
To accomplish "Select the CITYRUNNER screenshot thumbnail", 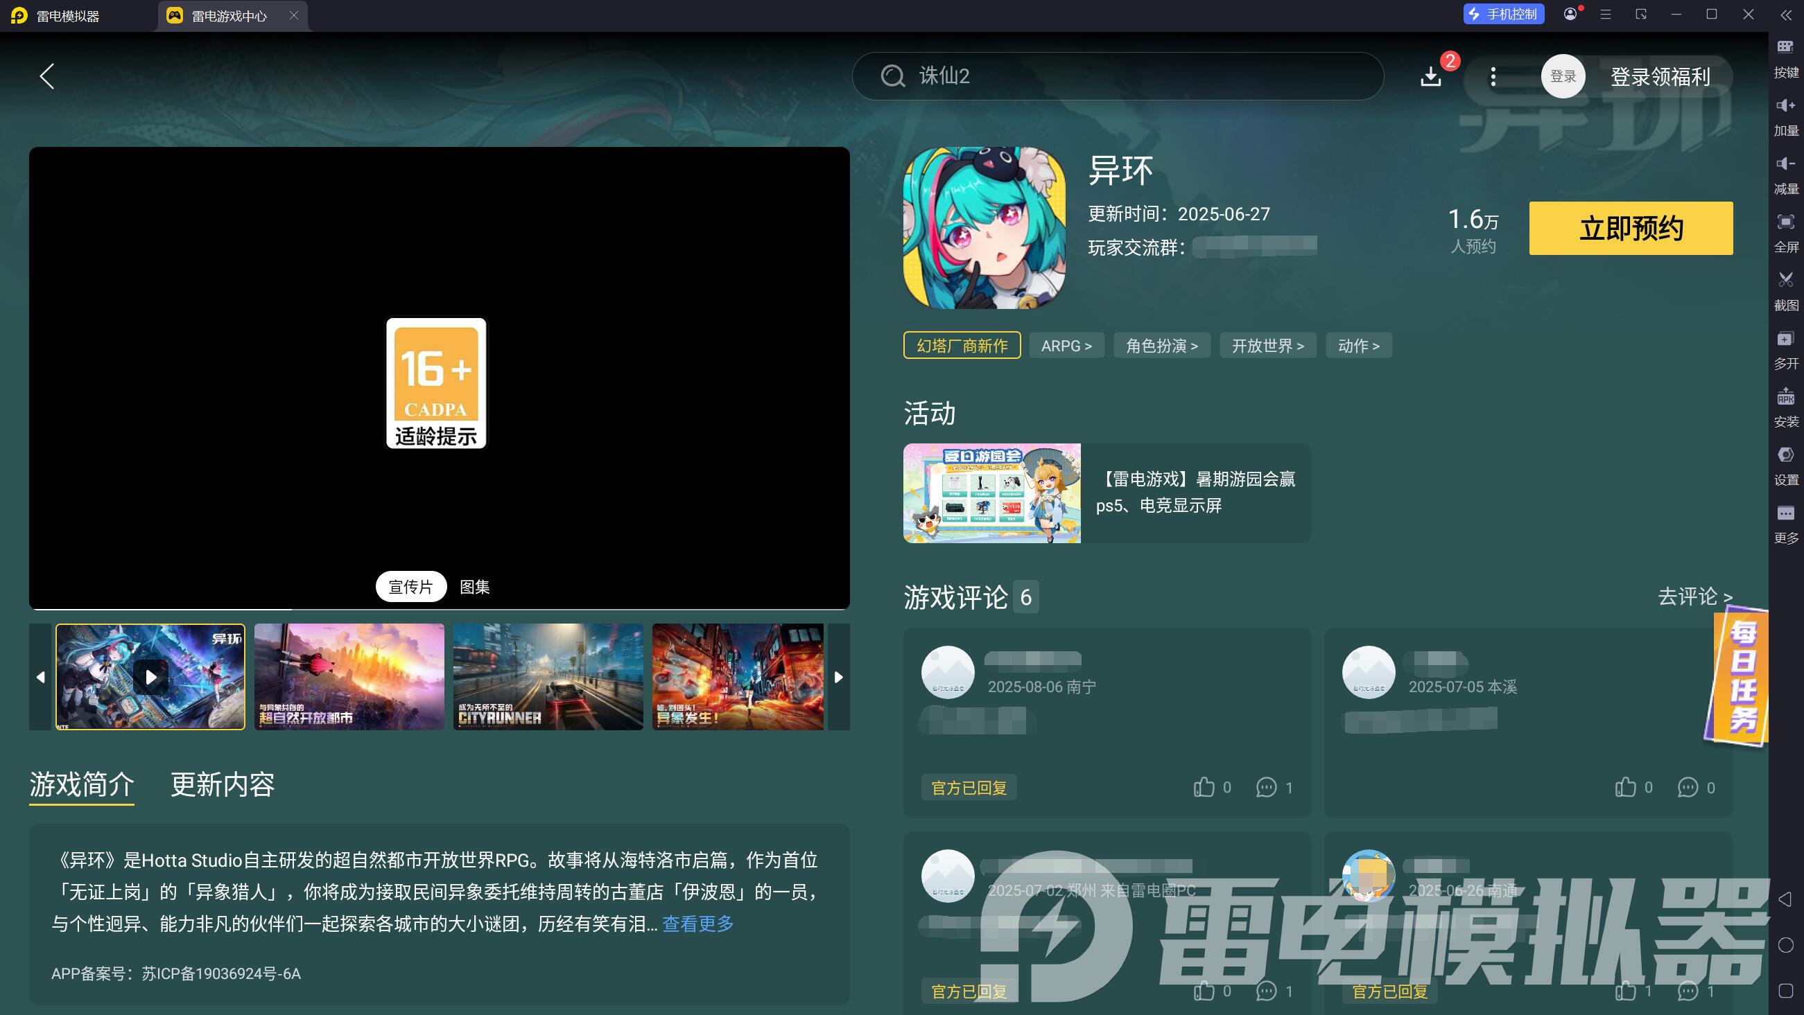I will (x=548, y=676).
